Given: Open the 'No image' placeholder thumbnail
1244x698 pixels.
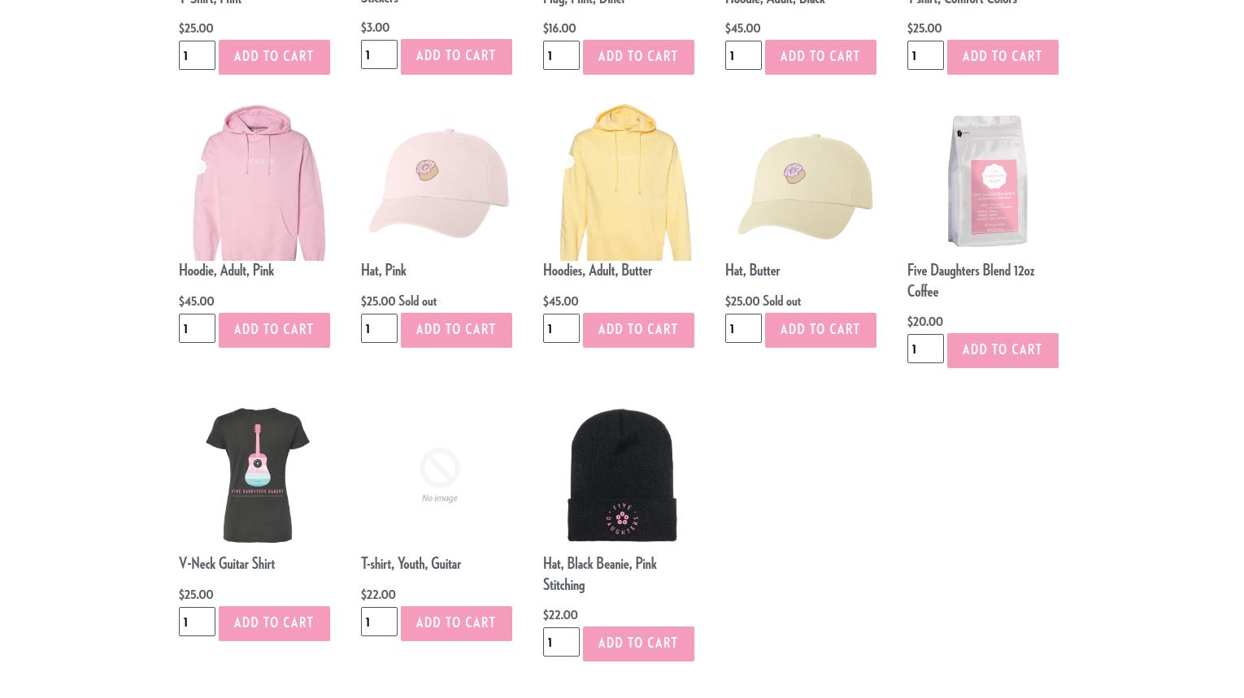Looking at the screenshot, I should 439,475.
